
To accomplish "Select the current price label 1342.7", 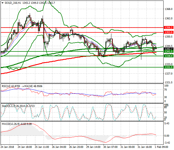I will click(169, 49).
